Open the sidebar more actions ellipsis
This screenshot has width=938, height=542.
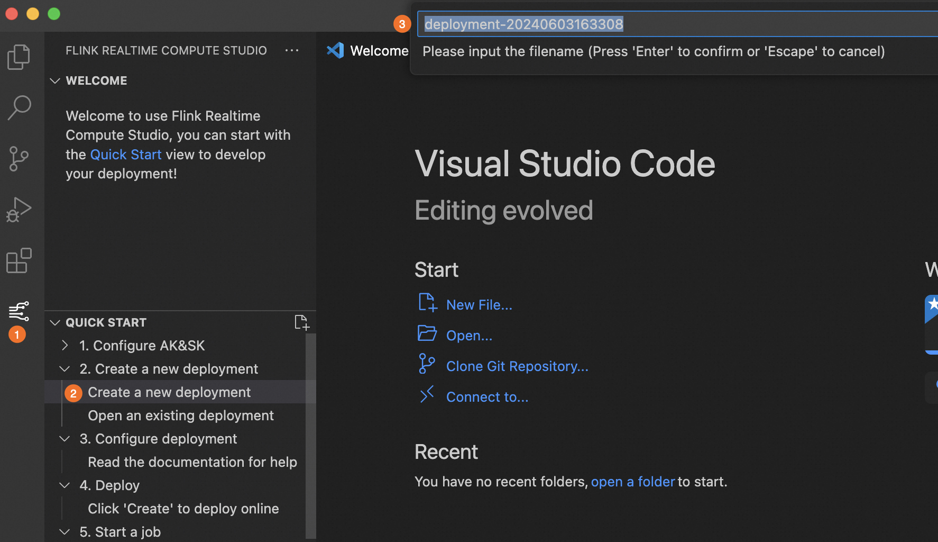292,50
